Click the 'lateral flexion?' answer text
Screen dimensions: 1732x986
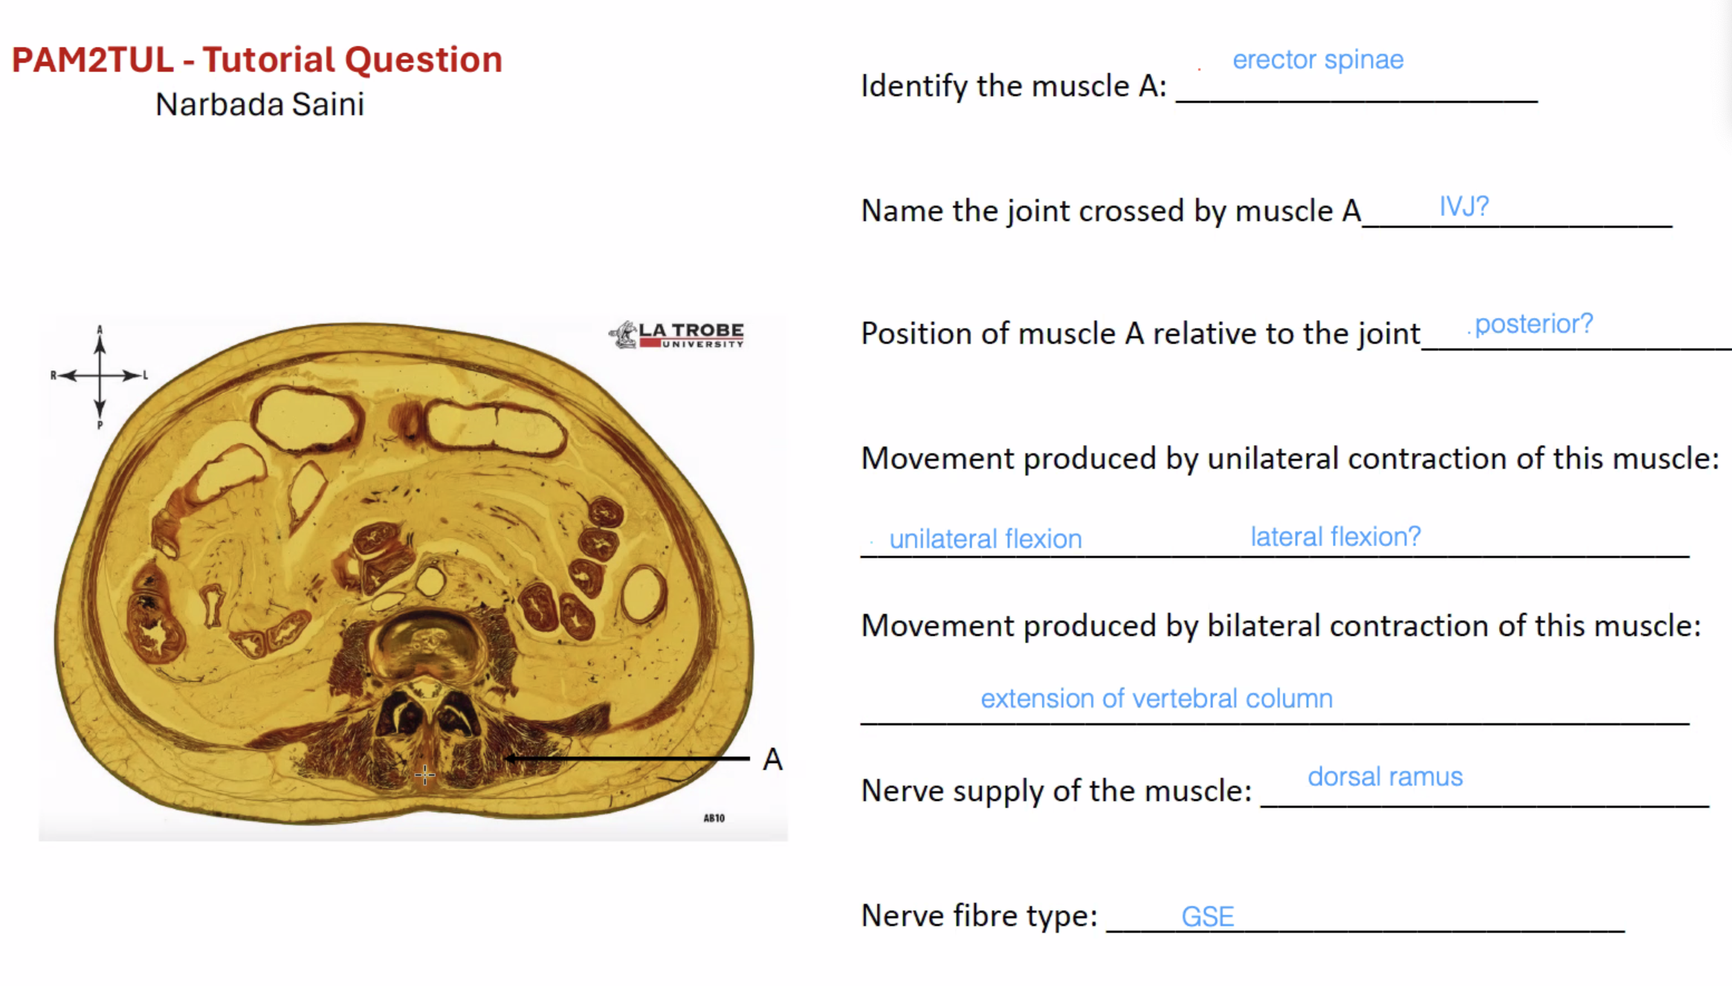pos(1335,536)
